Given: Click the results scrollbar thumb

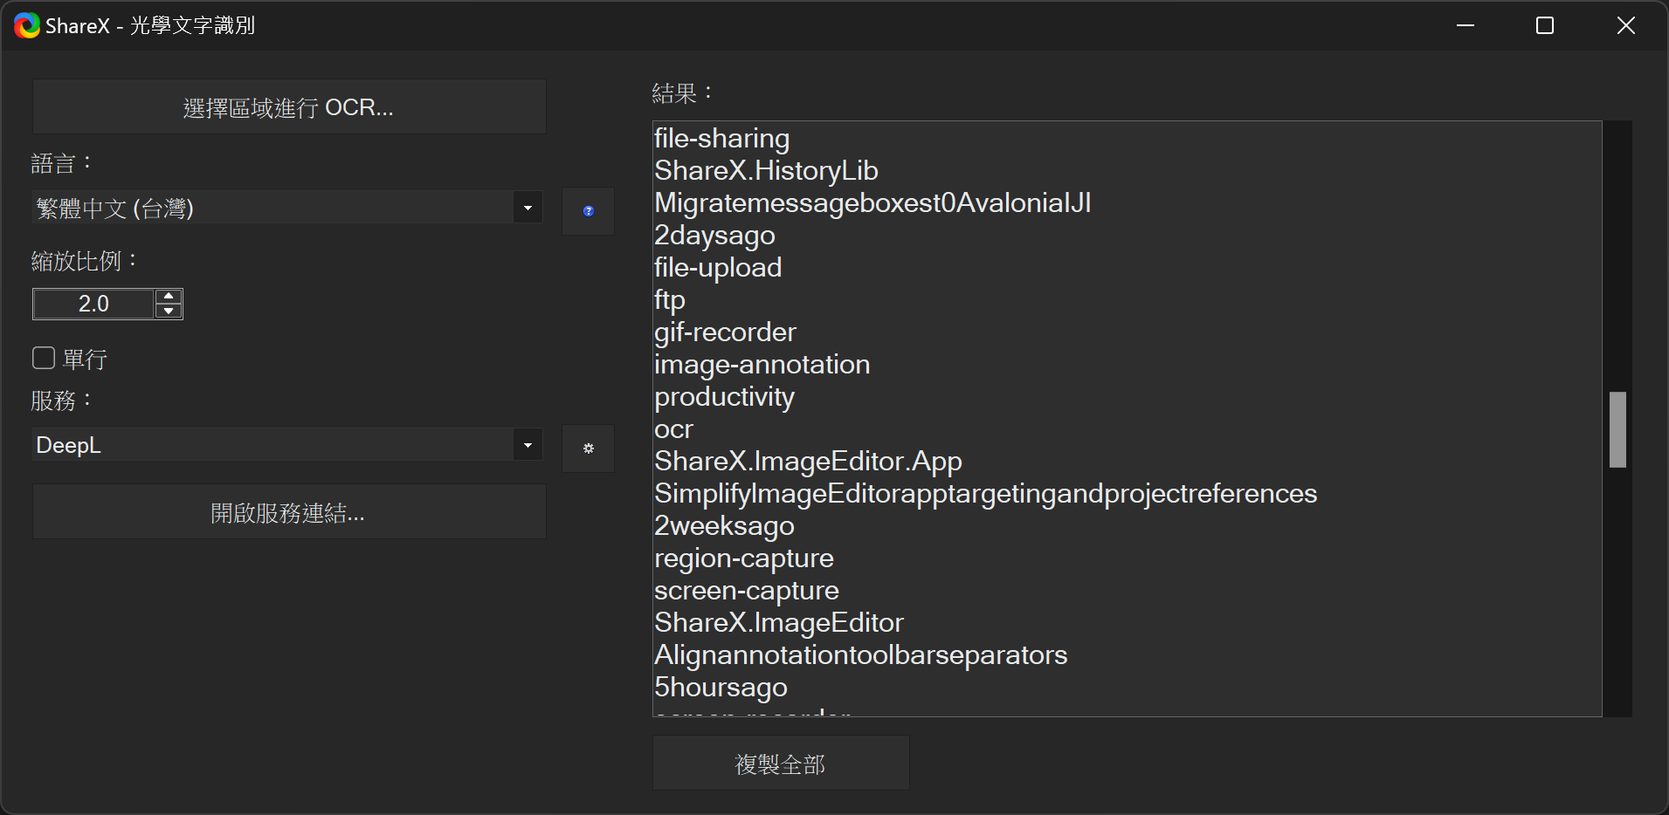Looking at the screenshot, I should [1617, 429].
